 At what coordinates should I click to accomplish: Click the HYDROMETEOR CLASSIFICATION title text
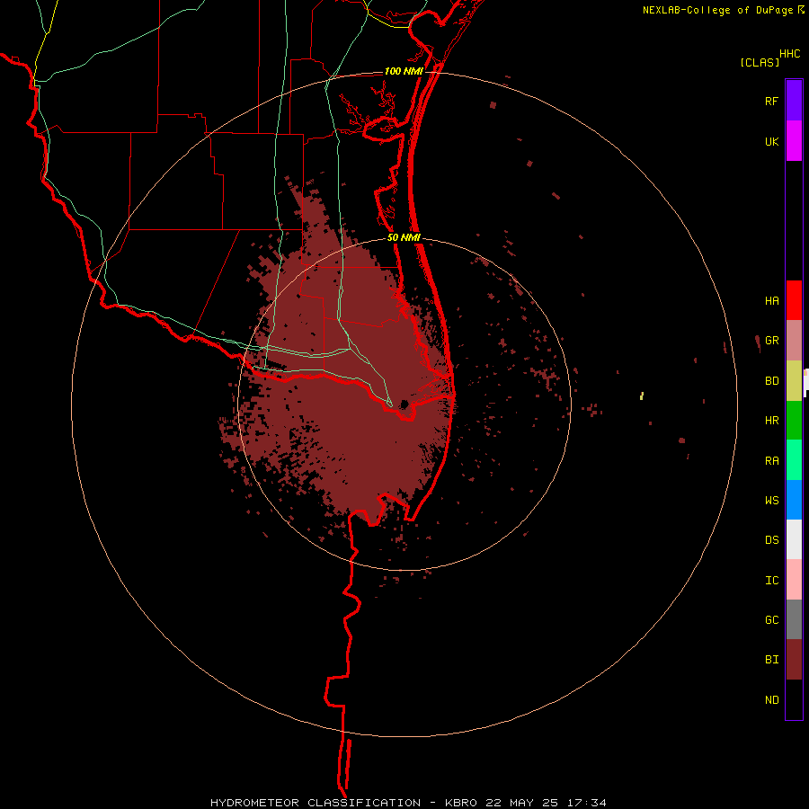(316, 803)
